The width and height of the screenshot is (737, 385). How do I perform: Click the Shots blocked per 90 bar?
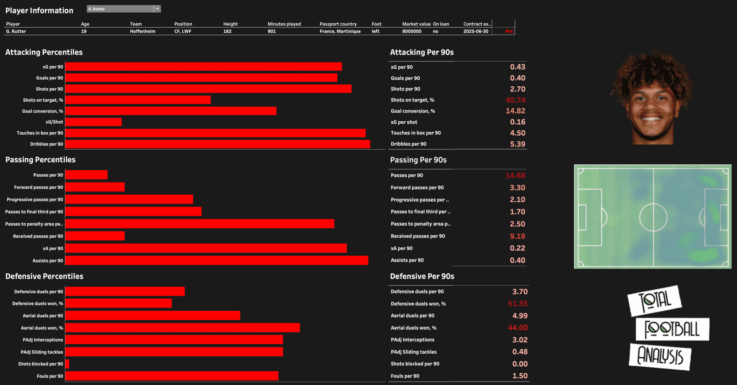click(67, 364)
